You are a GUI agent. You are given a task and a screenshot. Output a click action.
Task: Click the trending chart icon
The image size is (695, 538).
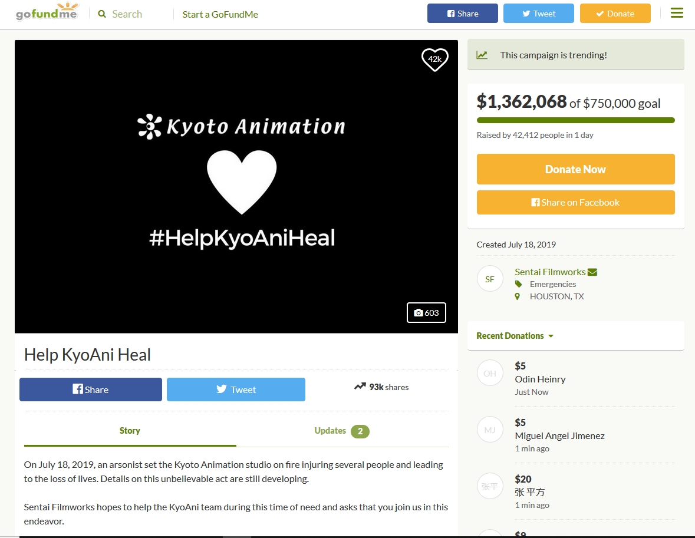tap(482, 55)
